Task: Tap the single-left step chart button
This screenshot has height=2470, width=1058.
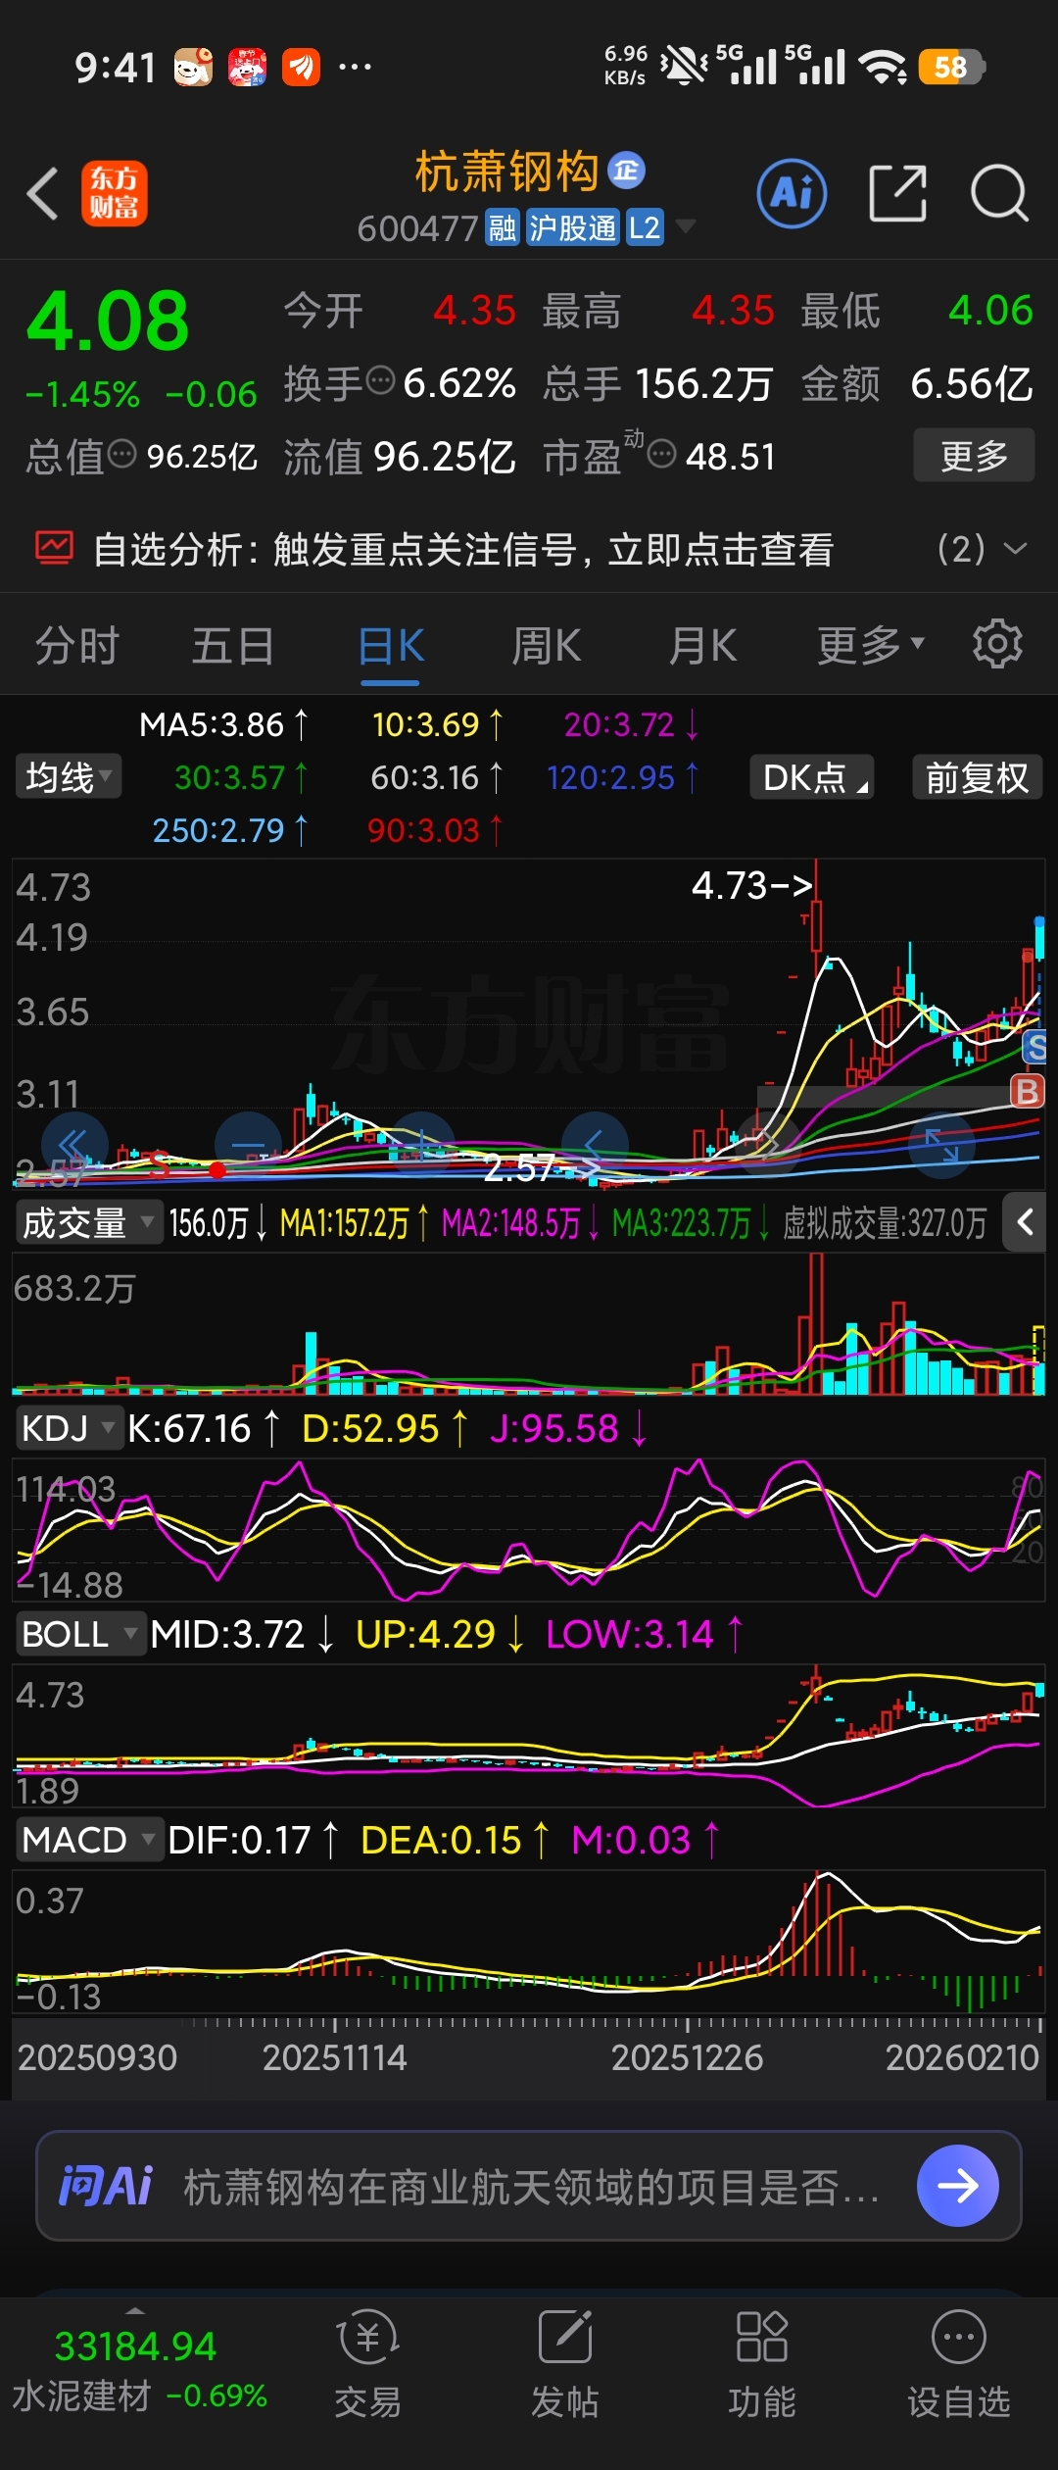Action: 595,1145
